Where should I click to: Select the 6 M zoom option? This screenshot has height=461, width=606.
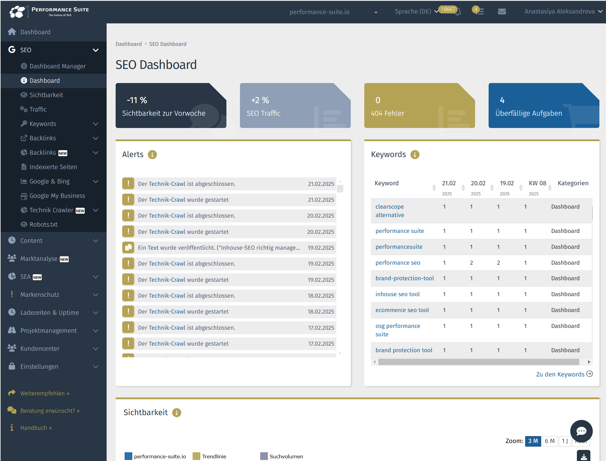click(550, 441)
